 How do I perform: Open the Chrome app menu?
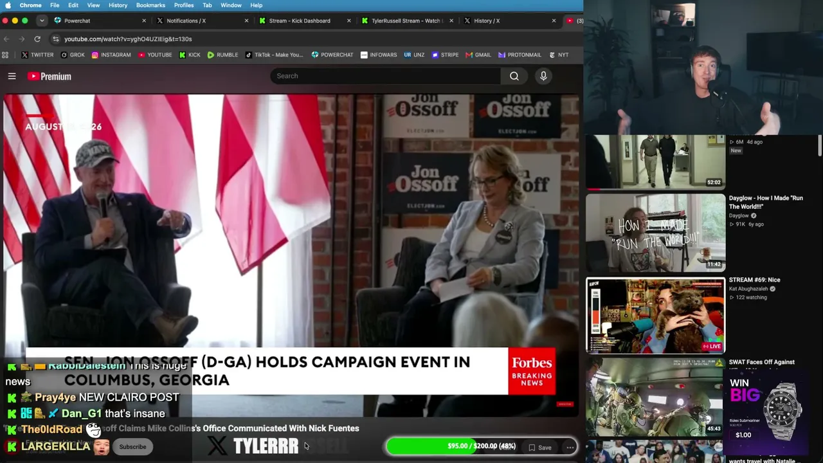point(31,5)
